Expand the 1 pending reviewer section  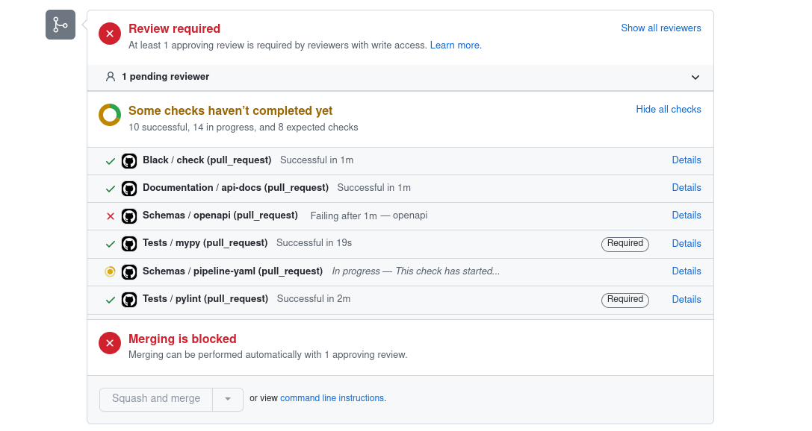(695, 77)
